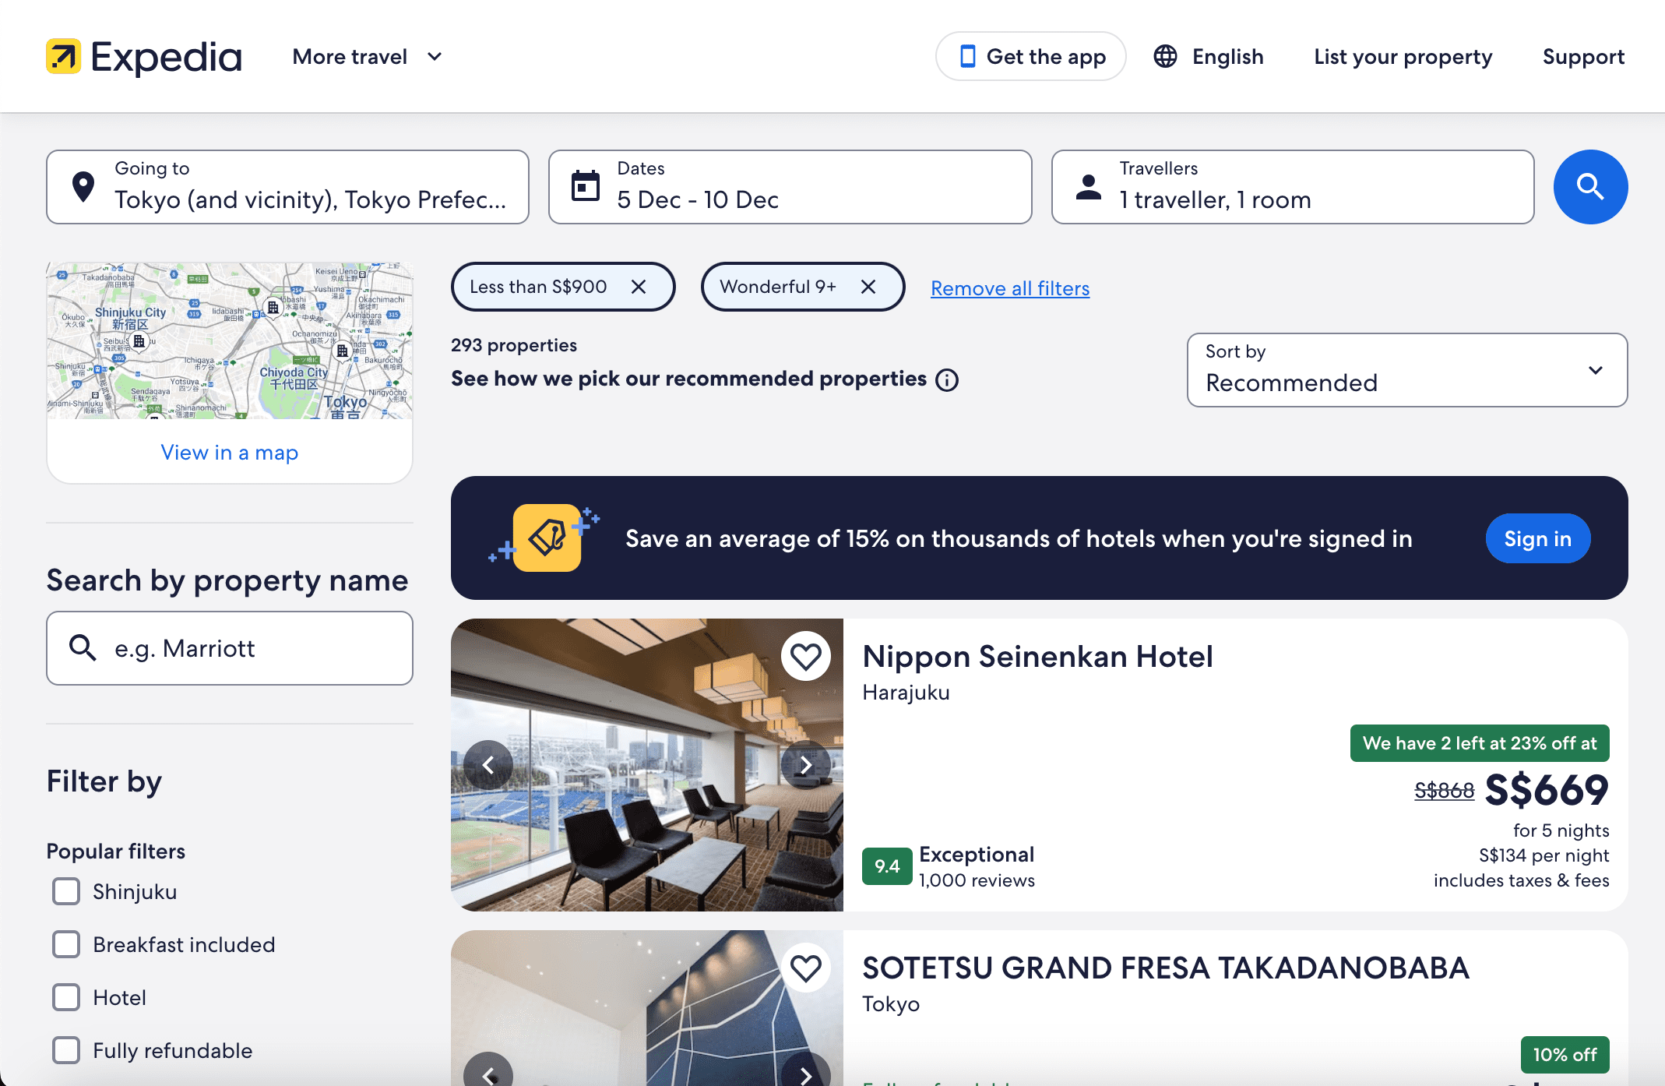Image resolution: width=1665 pixels, height=1086 pixels.
Task: Click the 23% off deal badge
Action: coord(1480,743)
